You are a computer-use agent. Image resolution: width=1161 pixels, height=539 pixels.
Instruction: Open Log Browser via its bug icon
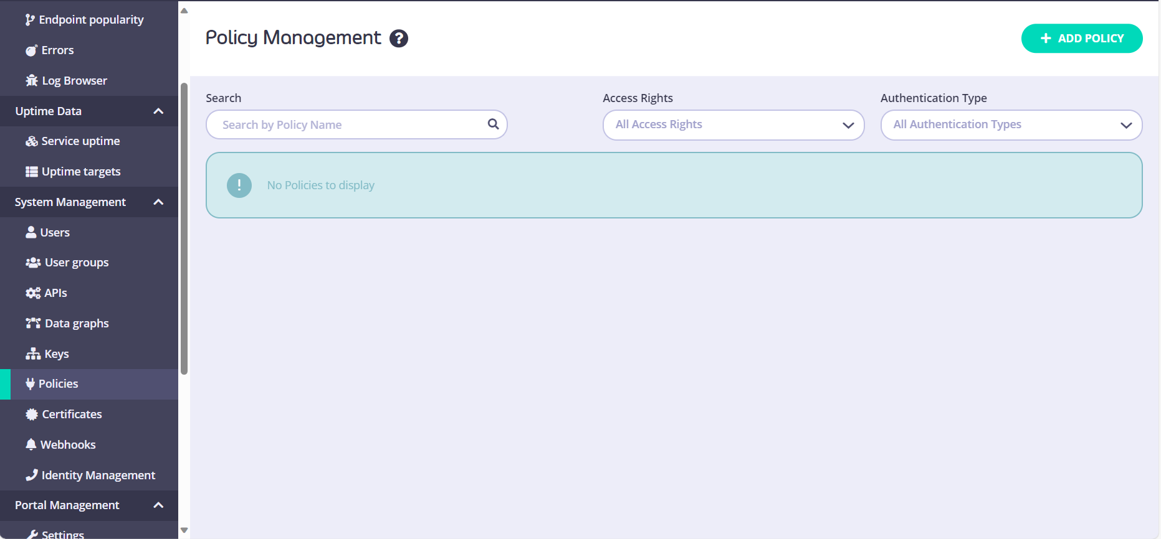coord(32,80)
